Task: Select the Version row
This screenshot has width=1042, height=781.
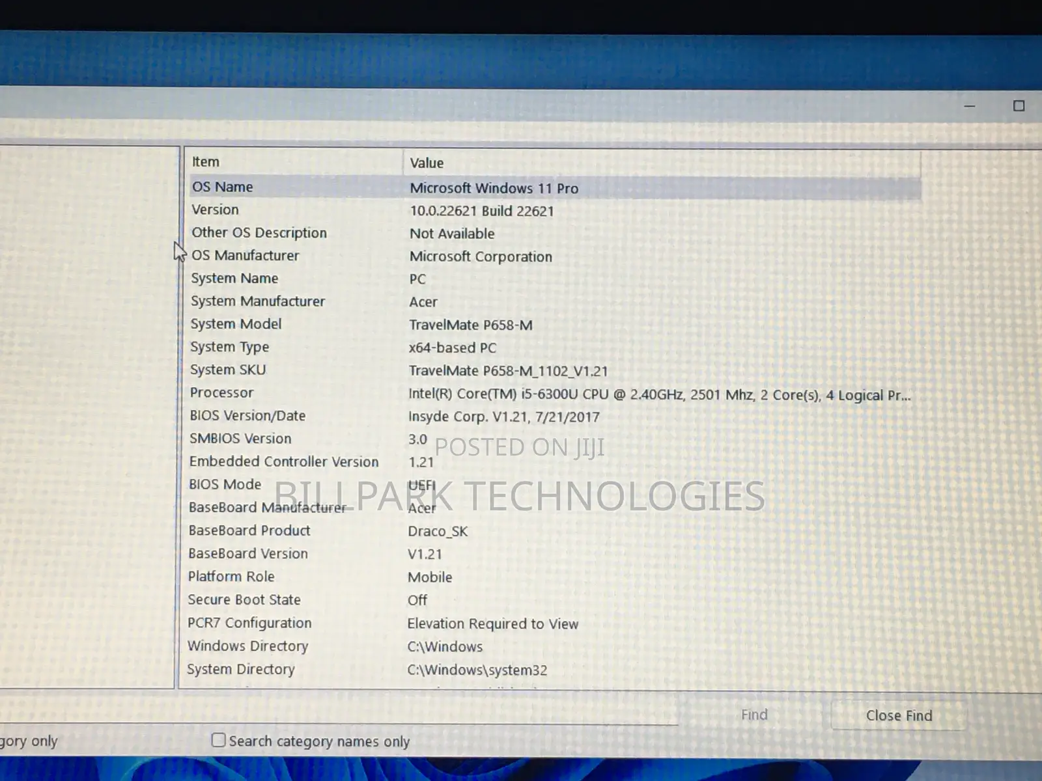Action: pos(555,210)
